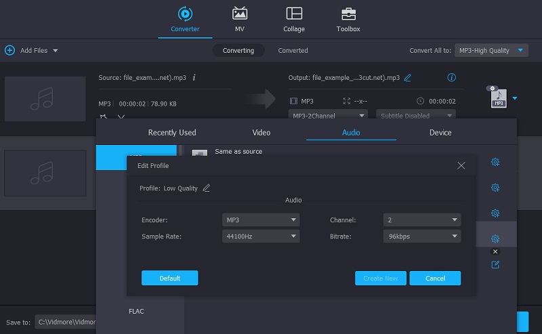
Task: Click the output info icon
Action: [452, 78]
